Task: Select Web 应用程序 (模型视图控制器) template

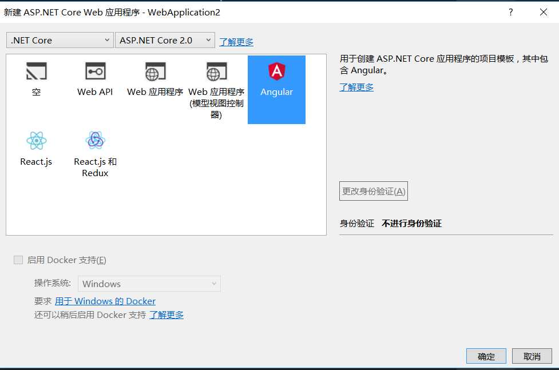Action: (216, 89)
